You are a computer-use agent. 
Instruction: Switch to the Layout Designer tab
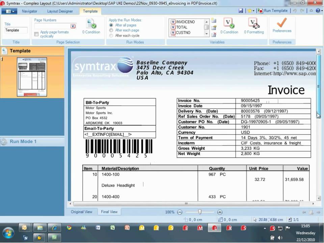(x=60, y=11)
